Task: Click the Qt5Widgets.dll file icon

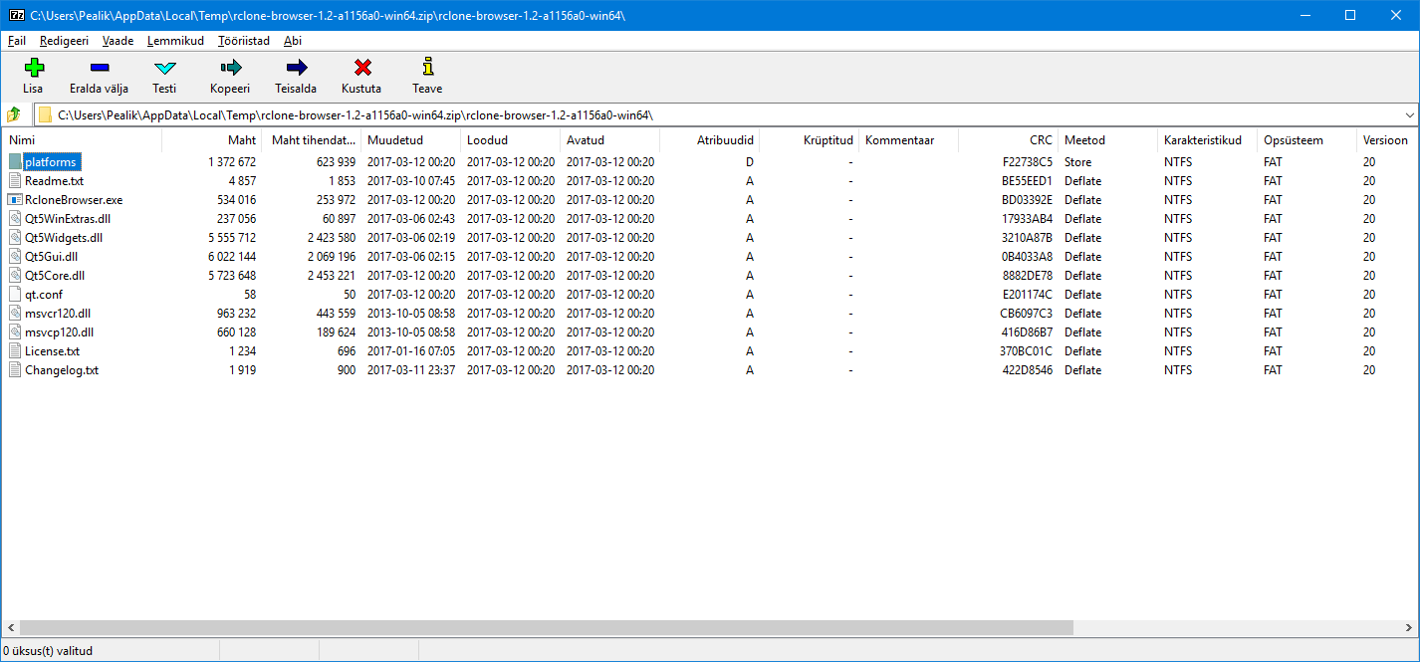Action: pyautogui.click(x=15, y=237)
